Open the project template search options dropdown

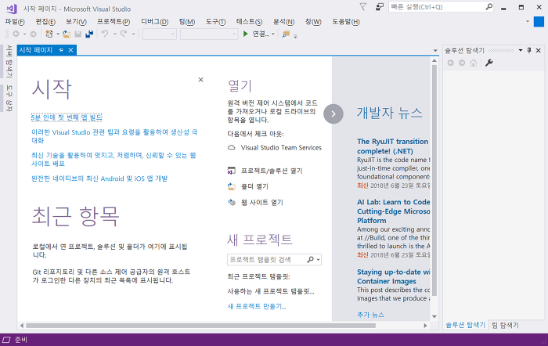click(x=318, y=260)
